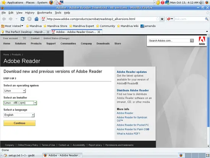Click the bookmark star in the URL bar
Image resolution: width=210 pixels, height=158 pixels.
pos(157,19)
